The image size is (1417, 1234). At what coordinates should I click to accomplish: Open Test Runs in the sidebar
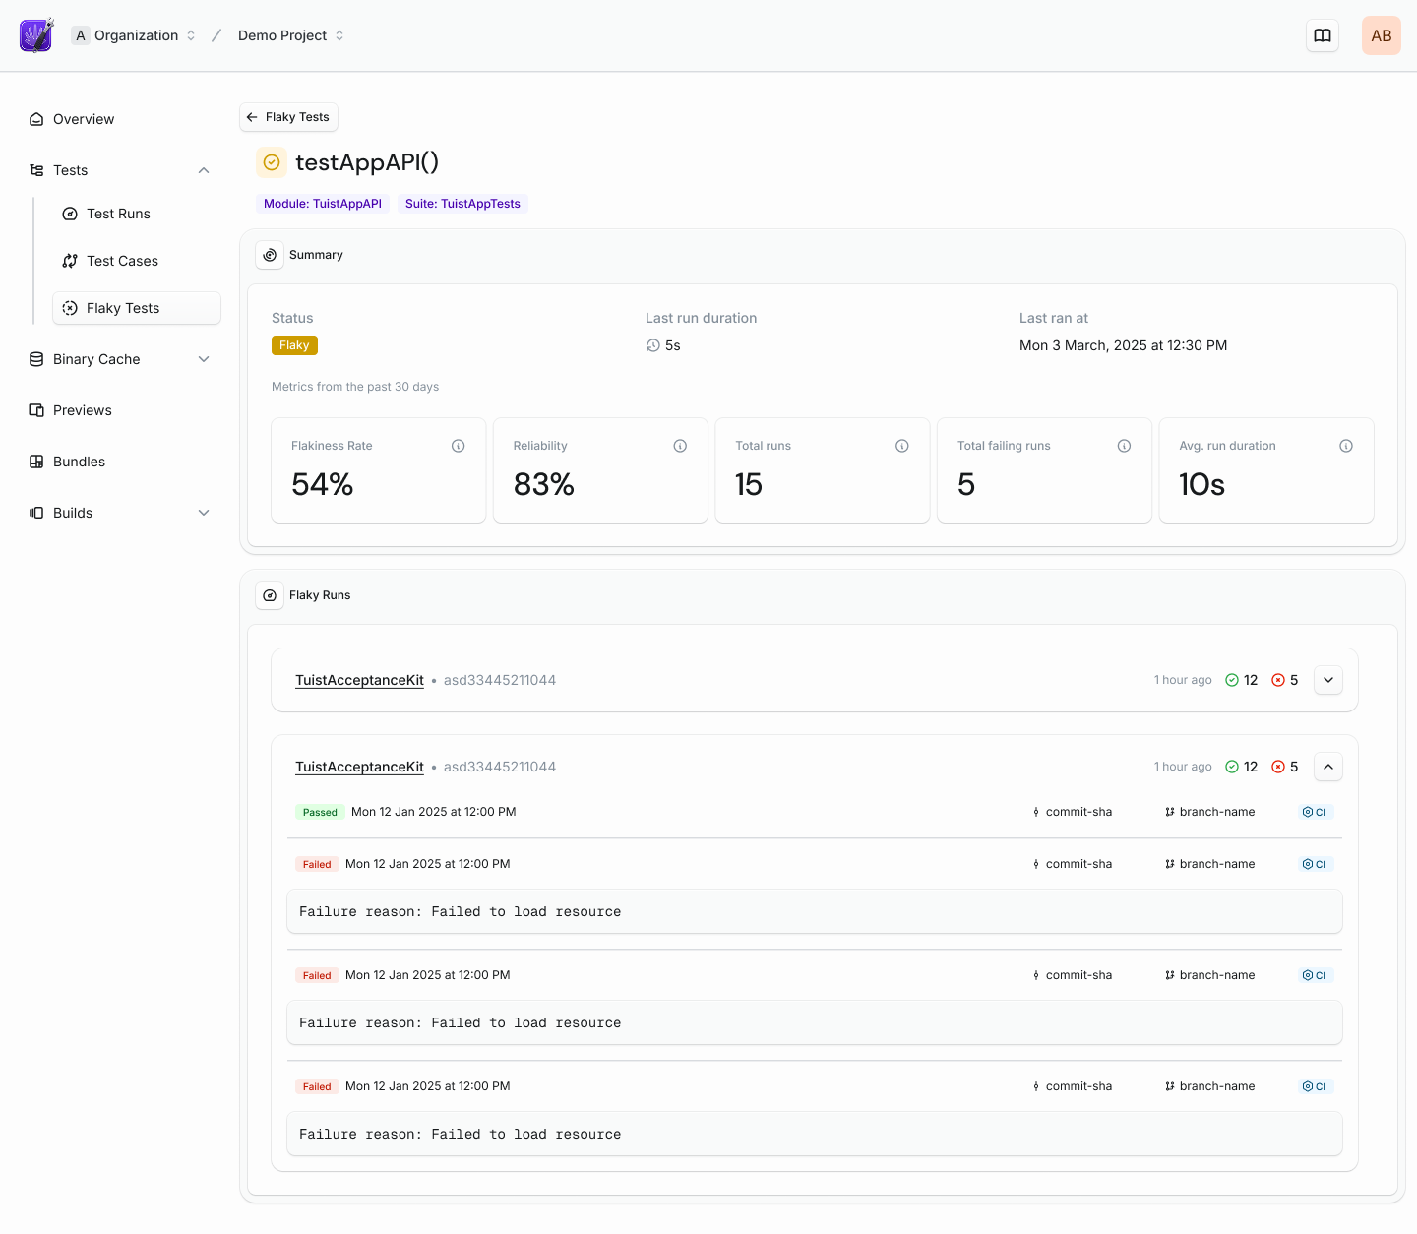(x=137, y=214)
